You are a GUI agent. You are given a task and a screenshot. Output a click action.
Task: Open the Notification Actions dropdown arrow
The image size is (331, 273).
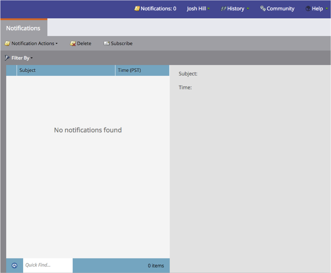[x=57, y=44]
